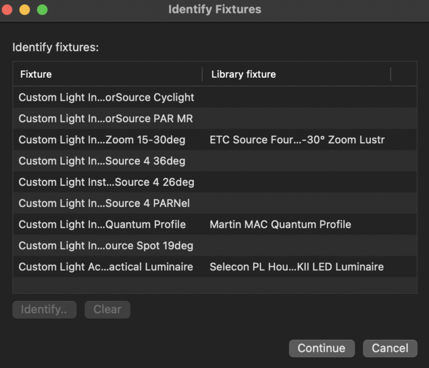
Task: Select the Quantum Profile fixture row
Action: [x=102, y=225]
